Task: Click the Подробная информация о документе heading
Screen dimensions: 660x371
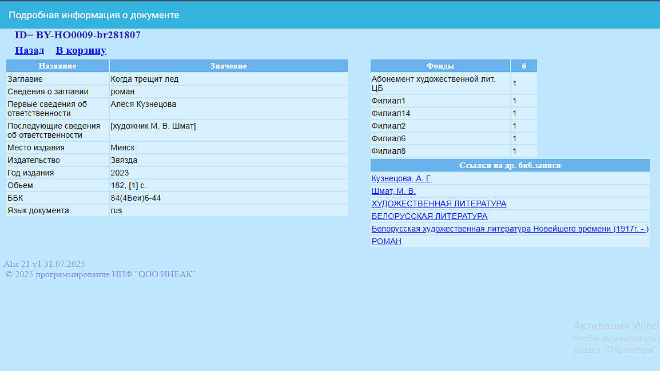Action: tap(94, 15)
